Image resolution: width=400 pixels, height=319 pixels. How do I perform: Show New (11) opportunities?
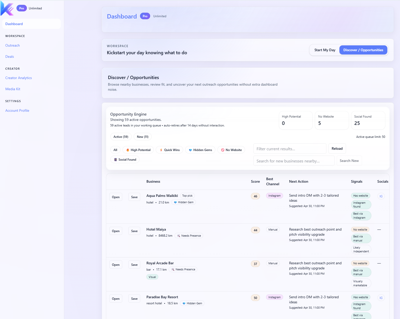pyautogui.click(x=143, y=137)
